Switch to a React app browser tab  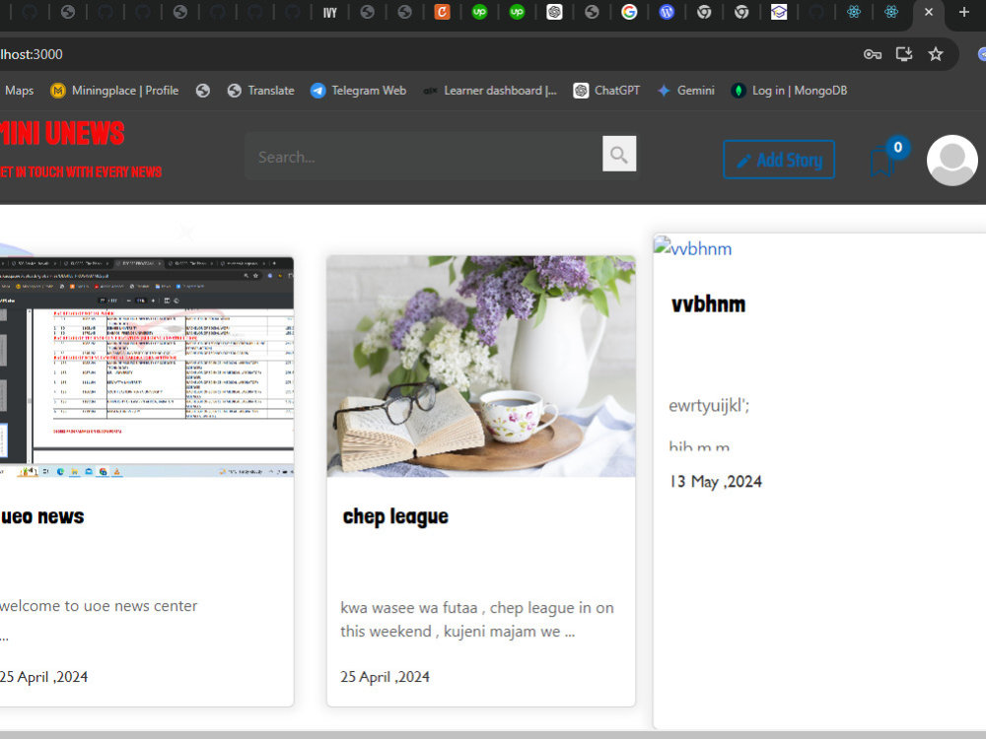coord(854,14)
